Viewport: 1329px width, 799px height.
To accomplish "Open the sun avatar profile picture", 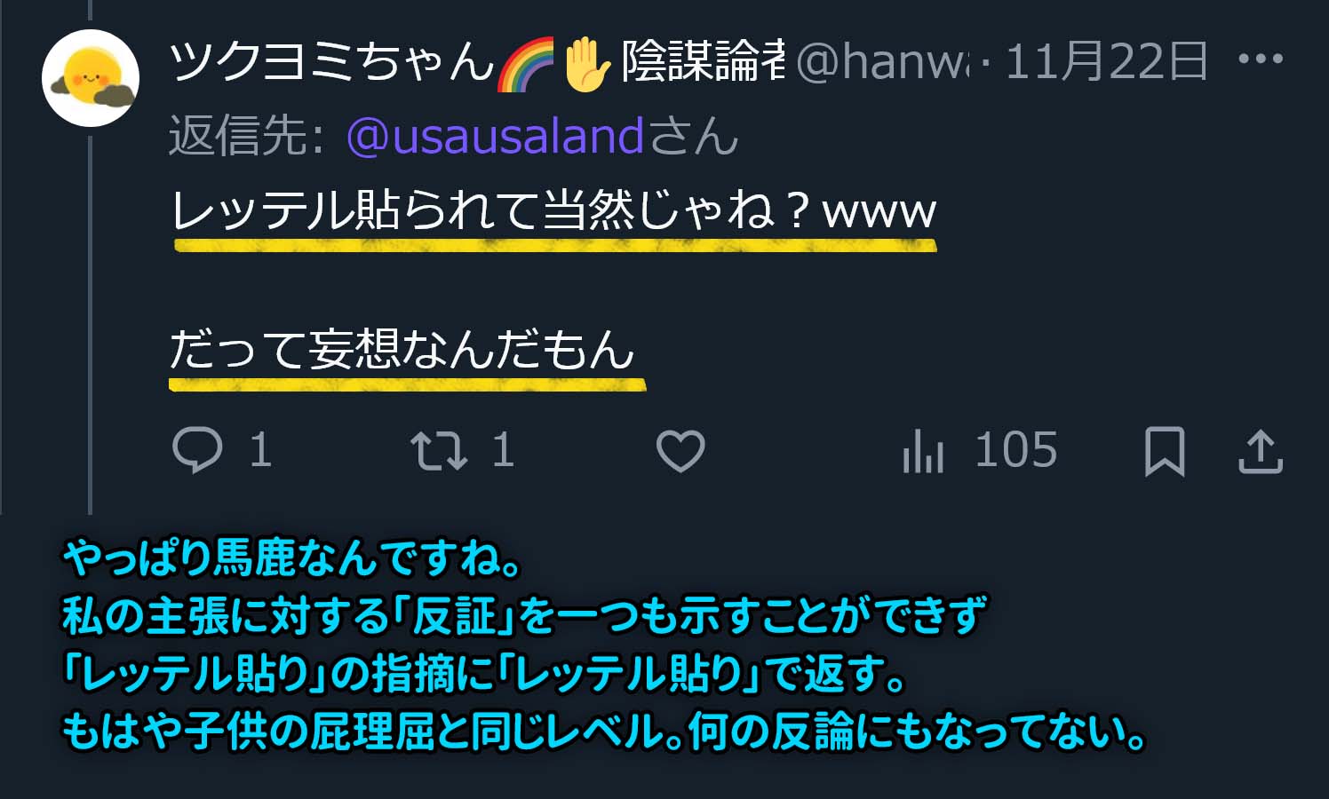I will point(91,78).
